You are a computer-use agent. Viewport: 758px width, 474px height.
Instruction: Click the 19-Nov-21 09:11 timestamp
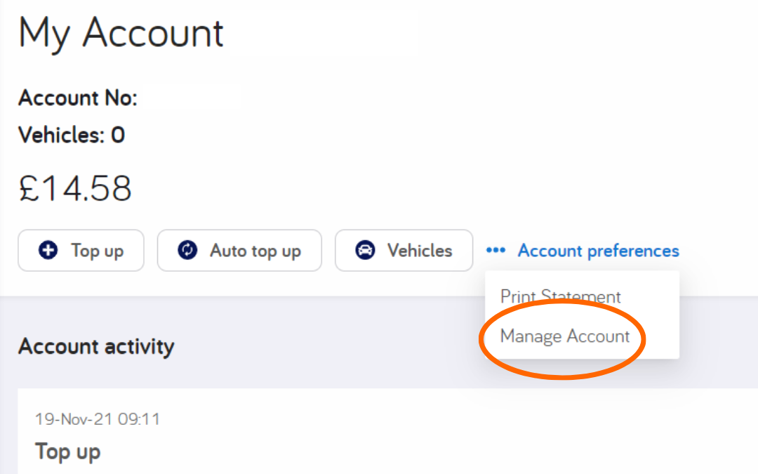(x=98, y=420)
